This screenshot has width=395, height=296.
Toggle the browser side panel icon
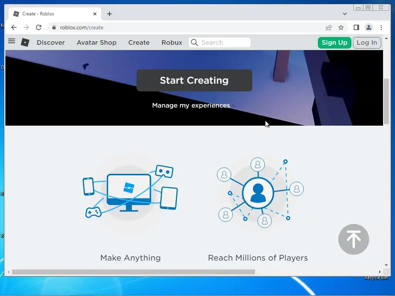[356, 27]
